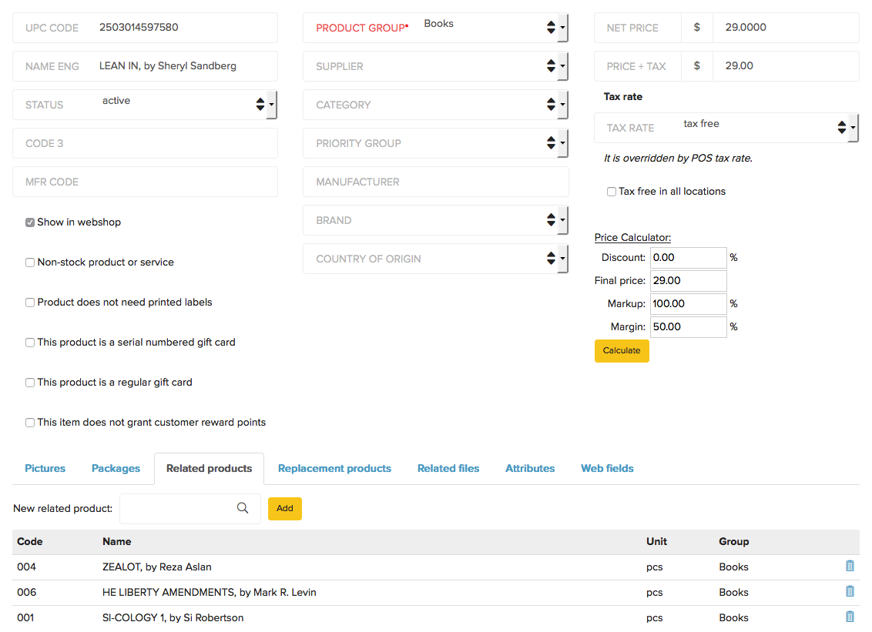Screen dimensions: 872x632
Task: Click the New related product search box
Action: point(189,509)
